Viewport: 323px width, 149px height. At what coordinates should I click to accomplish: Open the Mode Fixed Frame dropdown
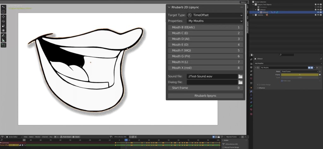click(x=300, y=72)
